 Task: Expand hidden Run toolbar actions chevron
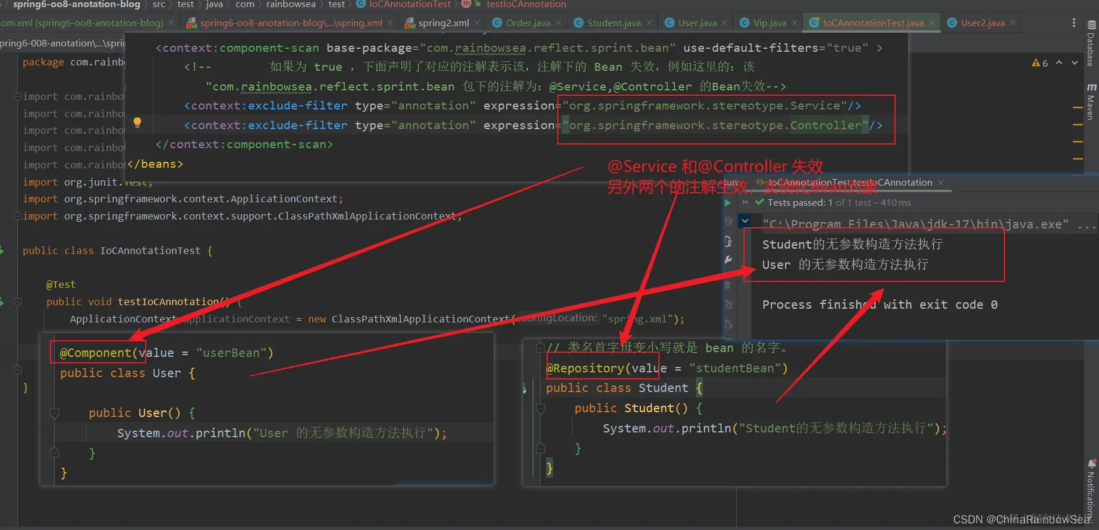[745, 203]
